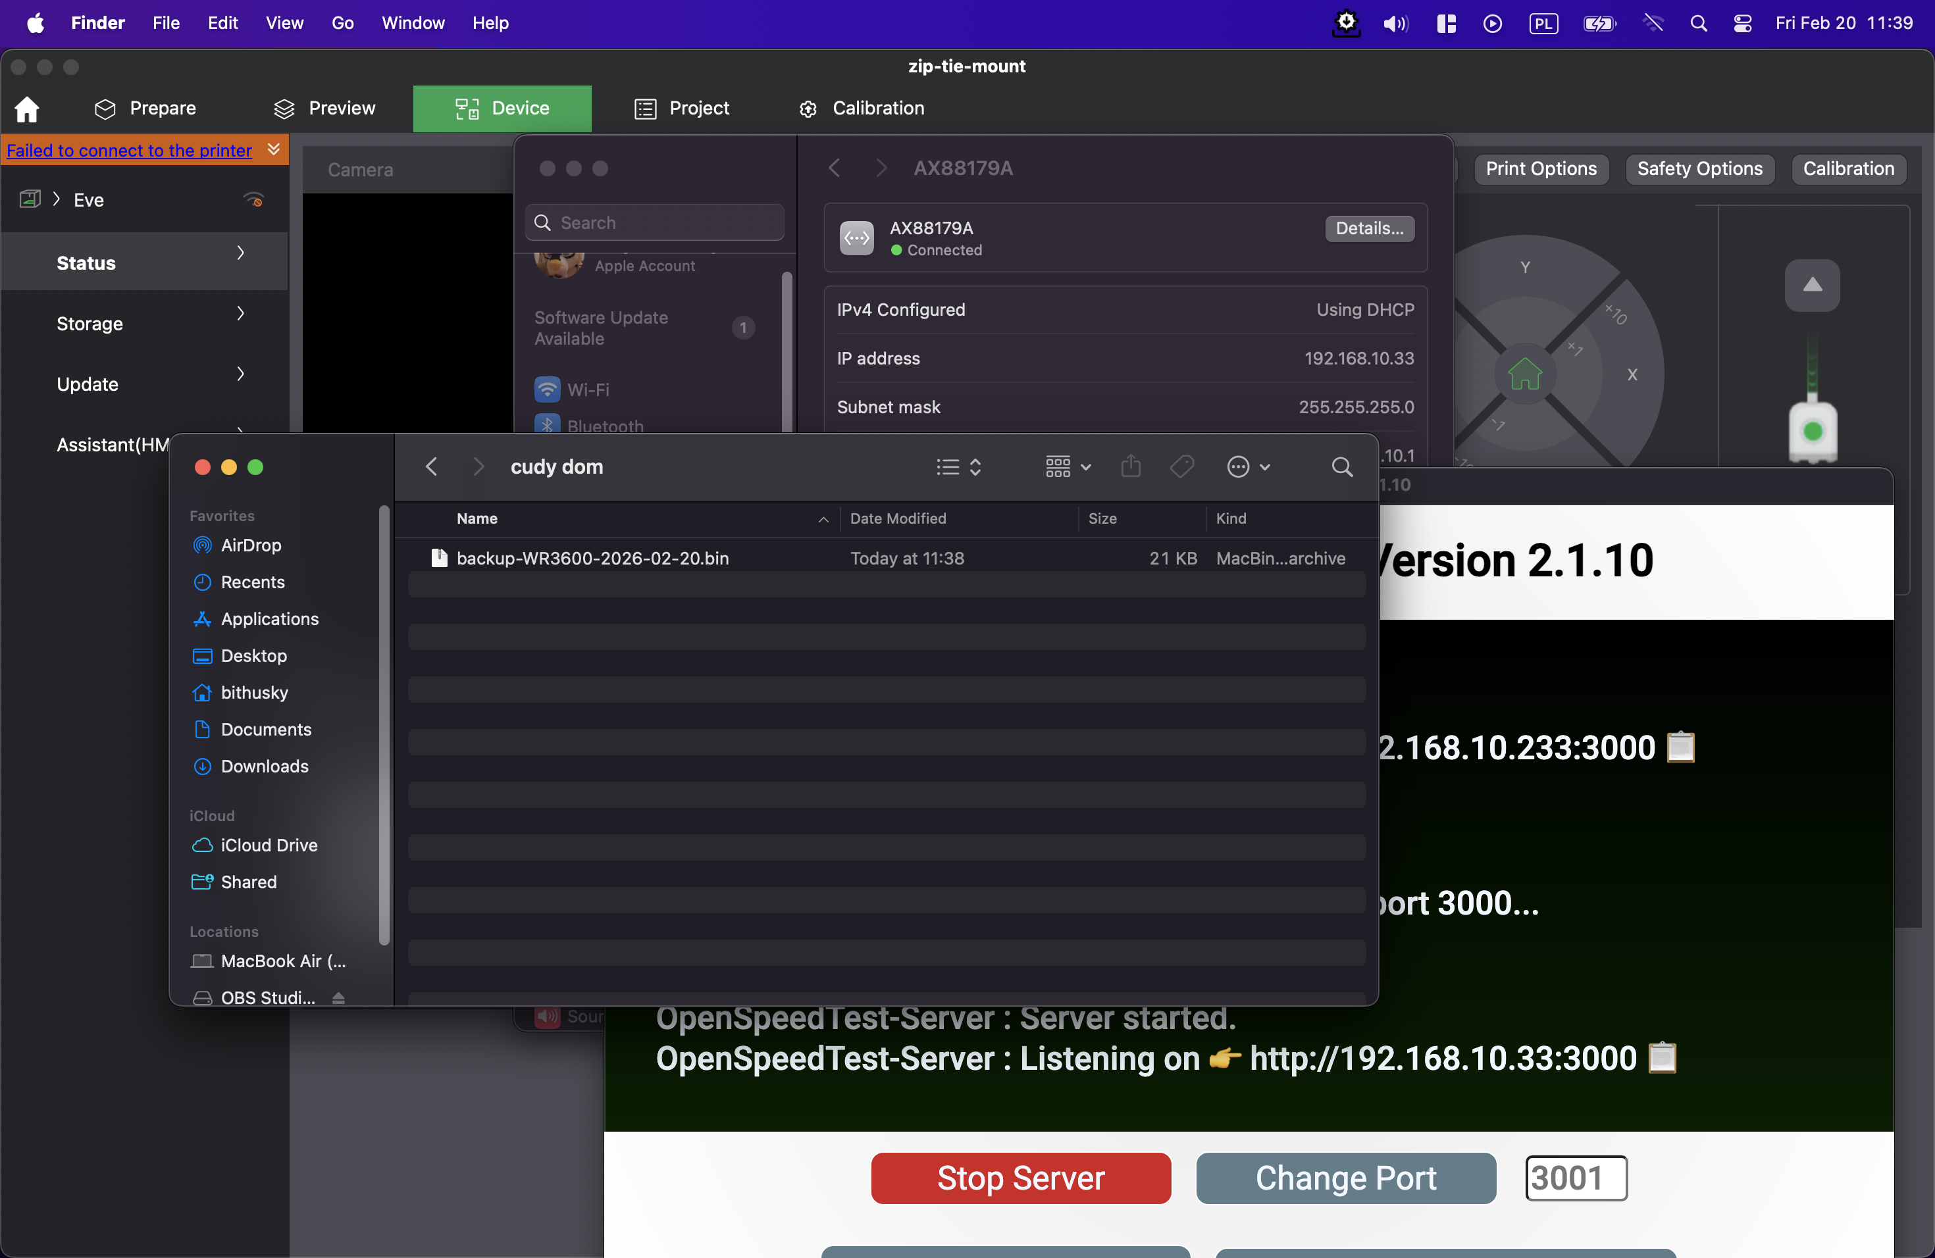This screenshot has width=1935, height=1258.
Task: Open AirDrop in Finder sidebar
Action: [x=250, y=545]
